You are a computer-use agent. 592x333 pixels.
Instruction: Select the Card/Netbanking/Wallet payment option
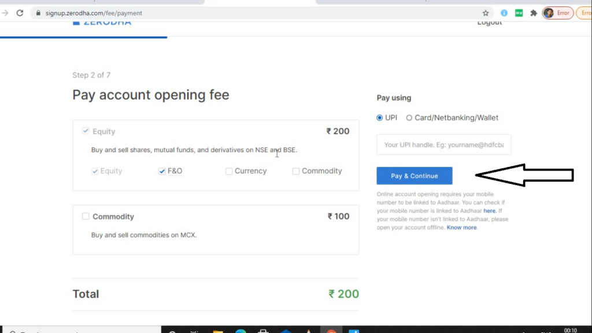tap(409, 118)
